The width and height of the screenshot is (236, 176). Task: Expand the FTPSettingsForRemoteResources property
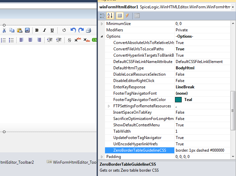(x=109, y=106)
